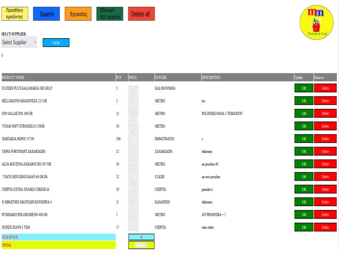This screenshot has width=339, height=254.
Task: Delete the DUREX JEANS 3 TEM row
Action: tap(325, 227)
